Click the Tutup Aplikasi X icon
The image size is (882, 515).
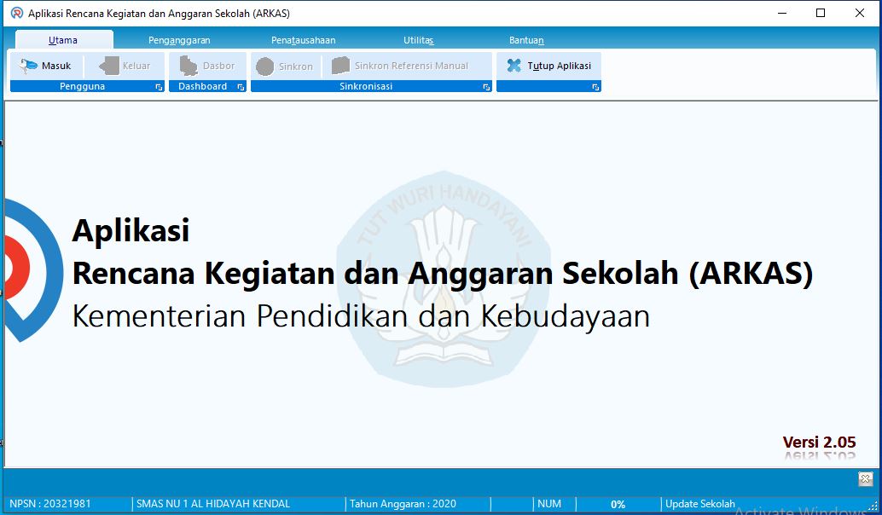(x=514, y=65)
